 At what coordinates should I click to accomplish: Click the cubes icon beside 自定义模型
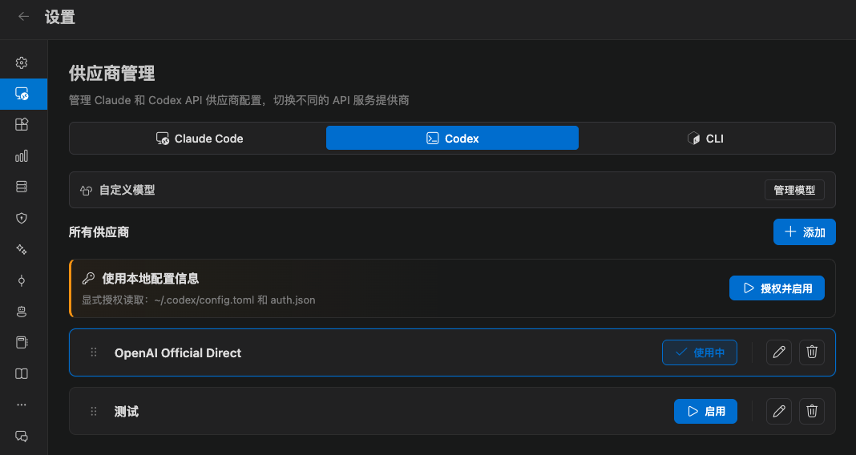click(86, 191)
